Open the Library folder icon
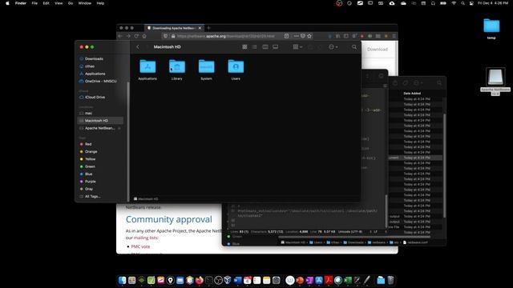 (x=177, y=70)
